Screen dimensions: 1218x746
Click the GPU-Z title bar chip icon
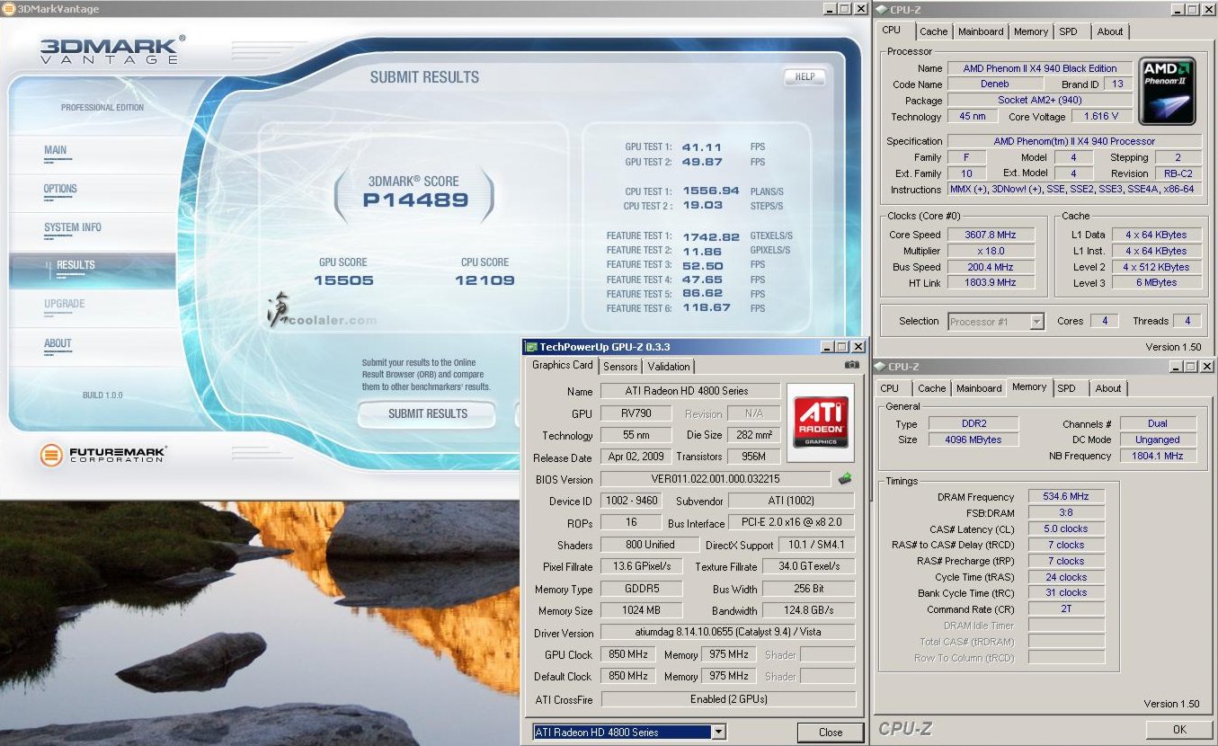click(531, 346)
